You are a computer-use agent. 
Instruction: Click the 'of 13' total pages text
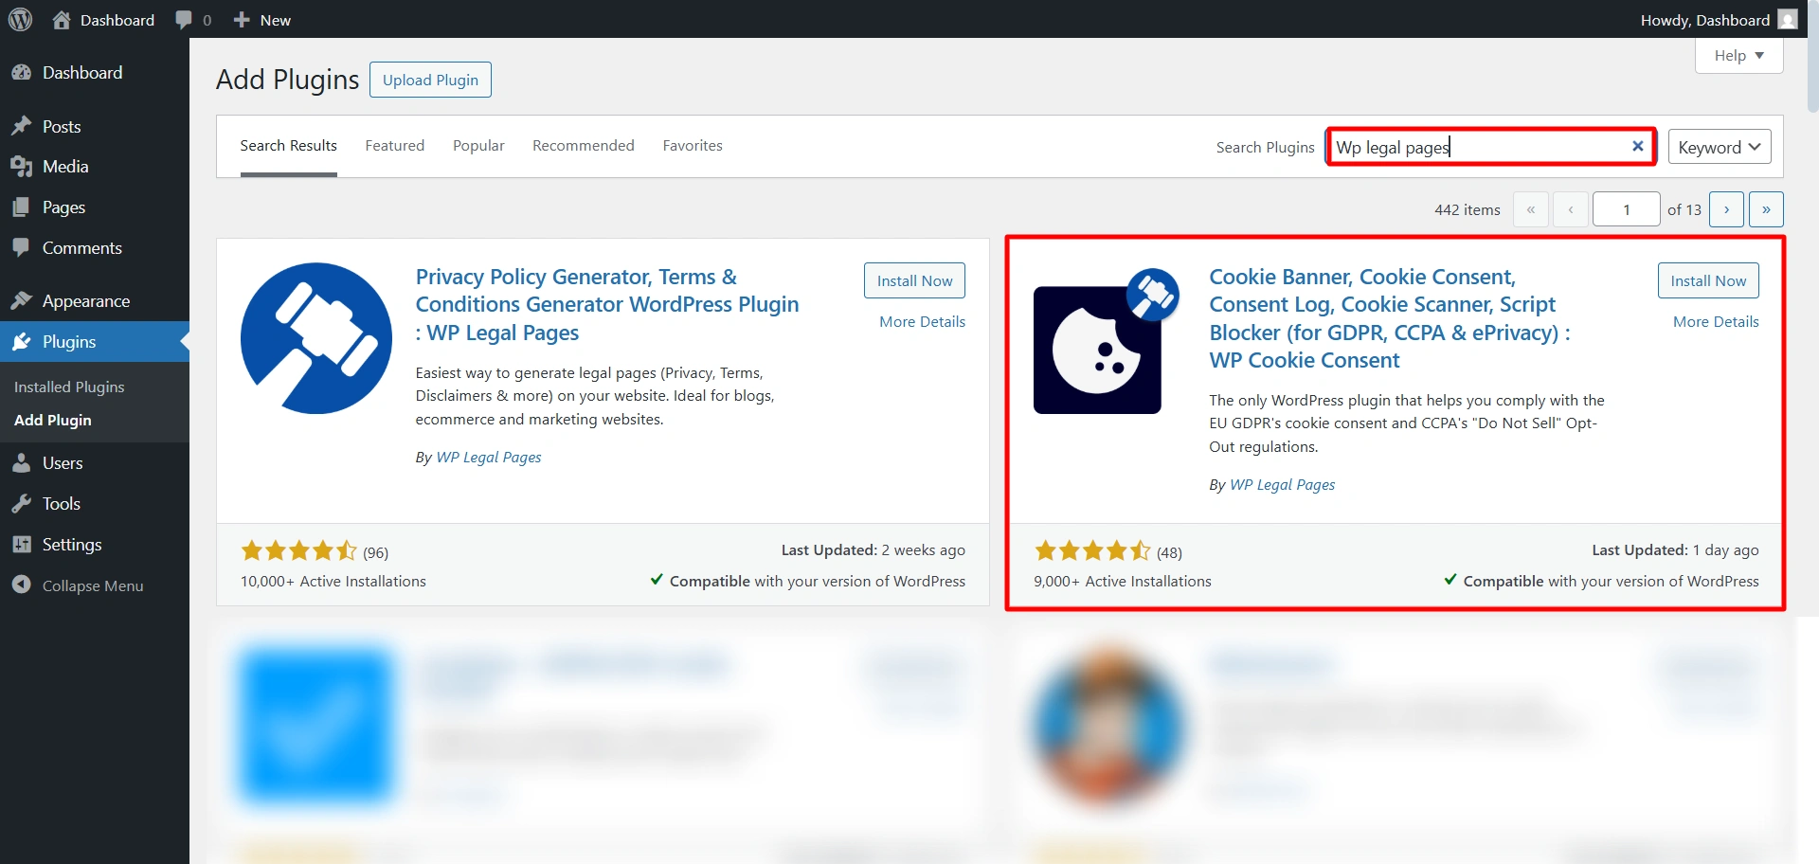coord(1684,209)
